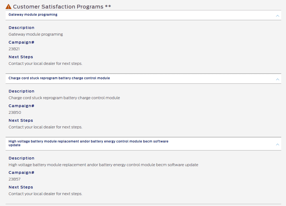Screen dimensions: 286x206
Task: Click the orange warning triangle icon
Action: pos(9,7)
